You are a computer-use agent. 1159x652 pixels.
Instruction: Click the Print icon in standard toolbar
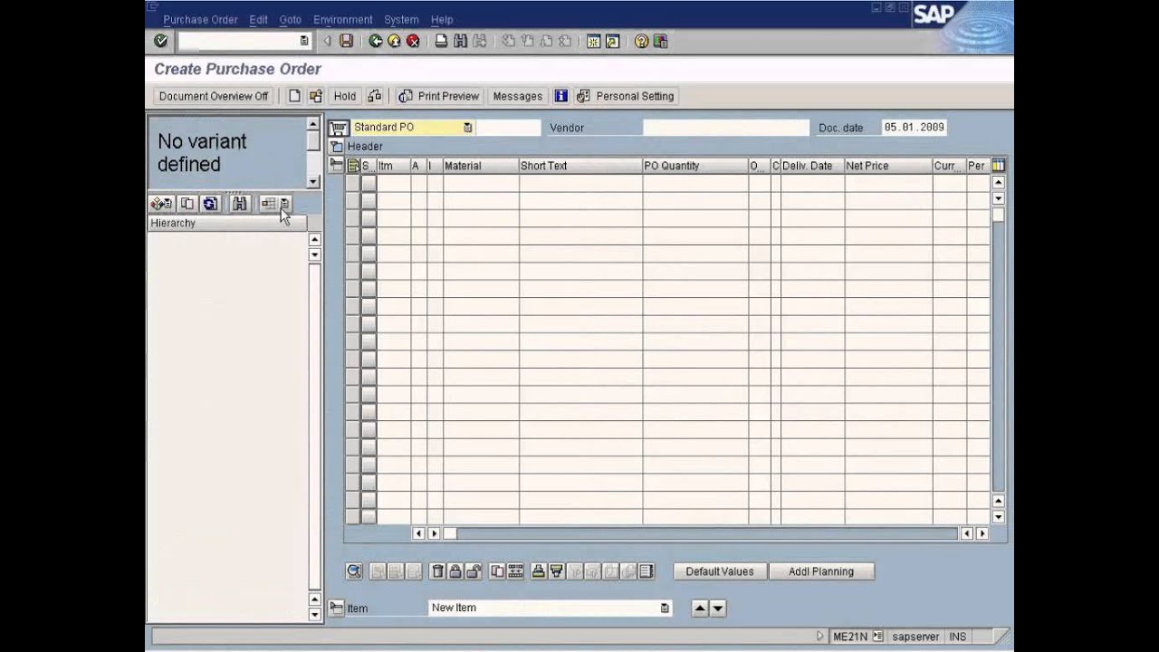click(x=441, y=41)
